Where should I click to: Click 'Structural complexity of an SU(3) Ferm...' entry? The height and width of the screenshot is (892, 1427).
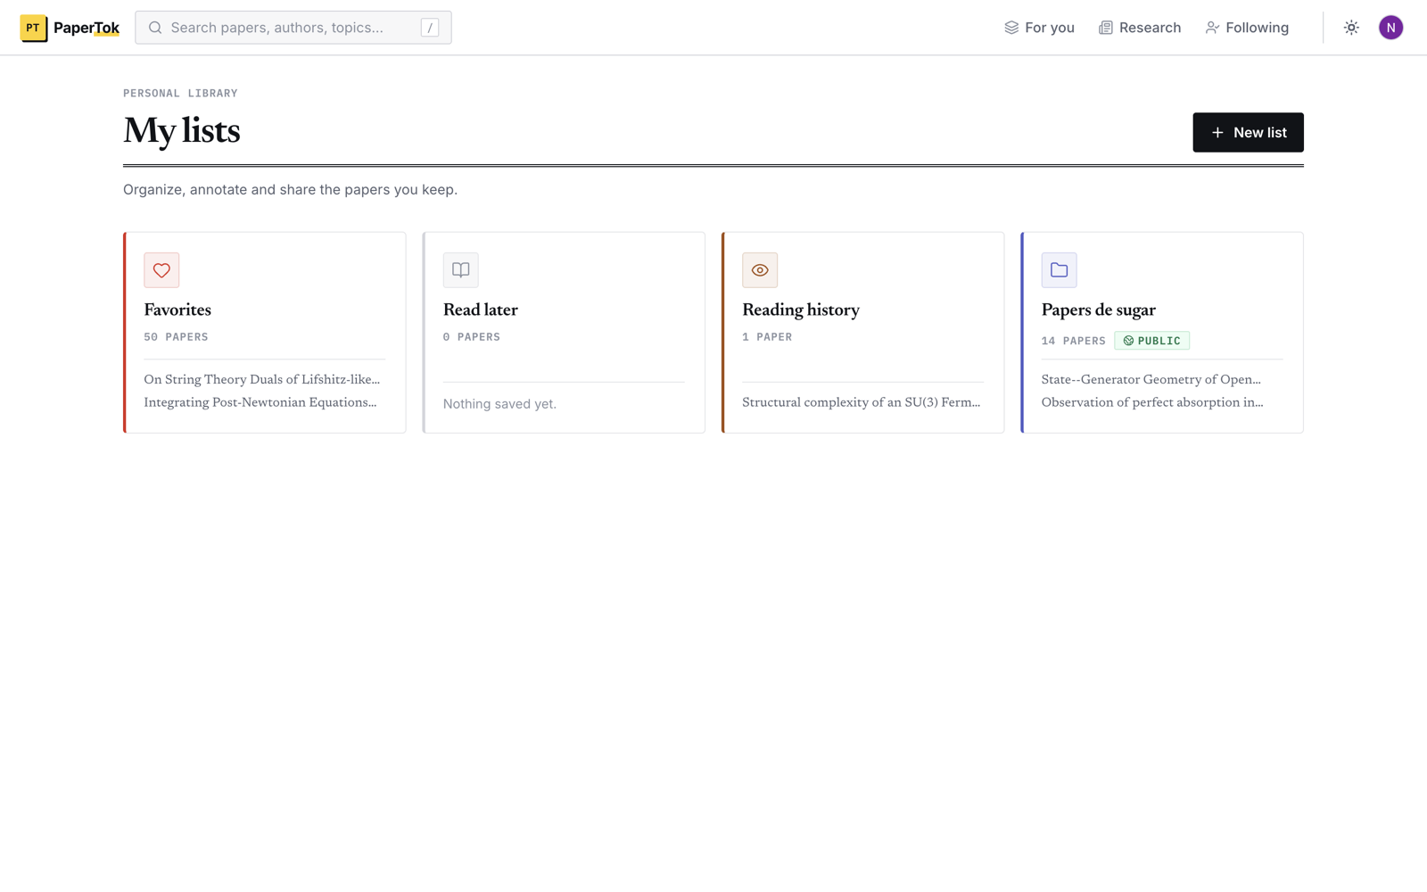tap(862, 402)
